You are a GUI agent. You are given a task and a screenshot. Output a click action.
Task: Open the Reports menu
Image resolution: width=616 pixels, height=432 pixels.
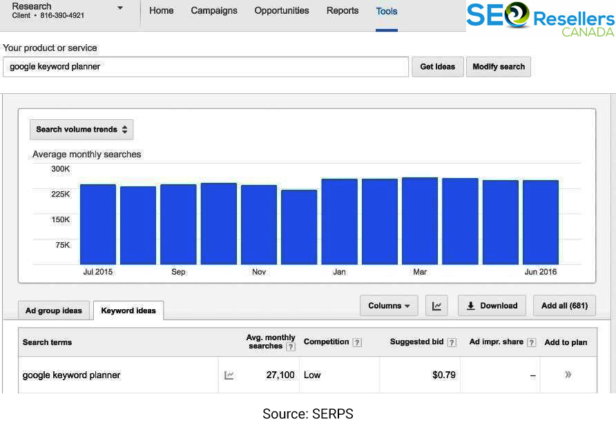click(342, 10)
